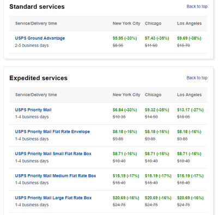The image size is (218, 215).
Task: Click Small Flat Rate Box New York price $8.71
Action: click(125, 153)
